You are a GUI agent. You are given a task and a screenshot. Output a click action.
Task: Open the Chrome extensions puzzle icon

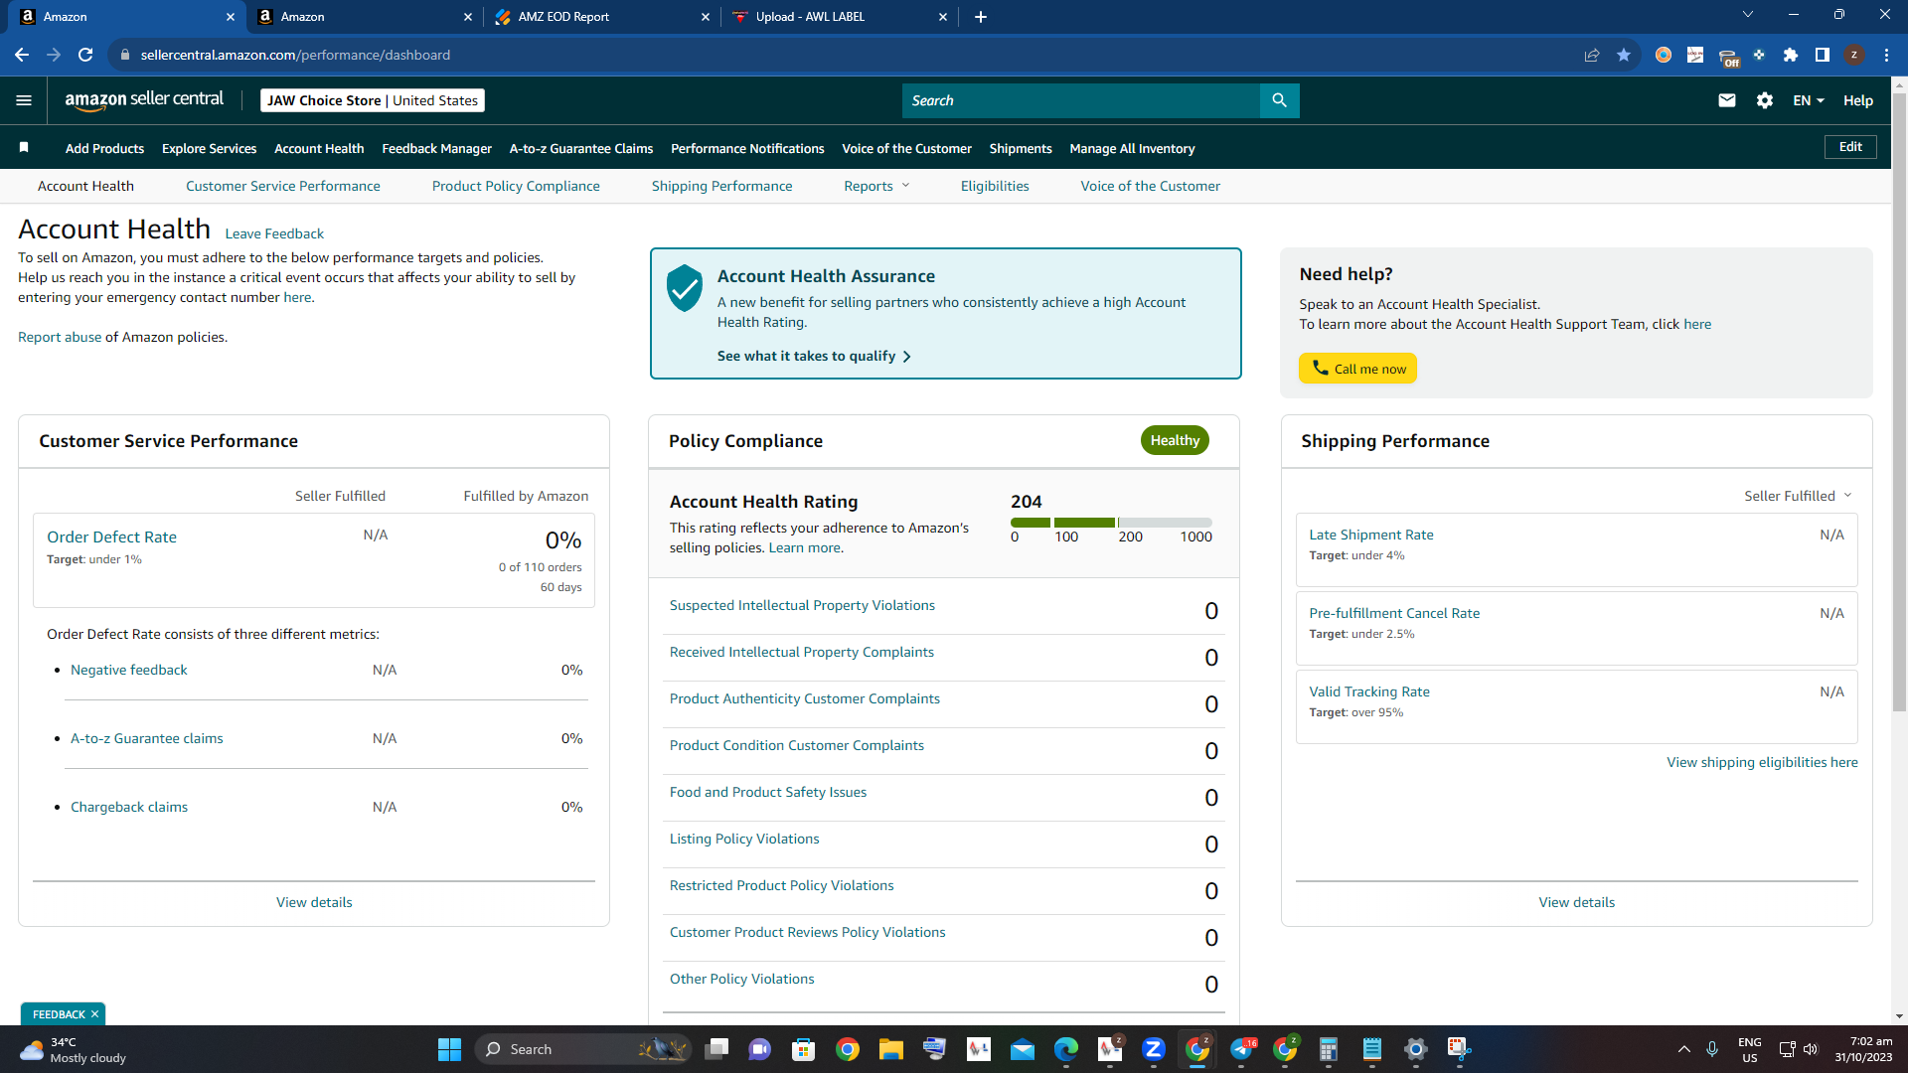tap(1791, 55)
